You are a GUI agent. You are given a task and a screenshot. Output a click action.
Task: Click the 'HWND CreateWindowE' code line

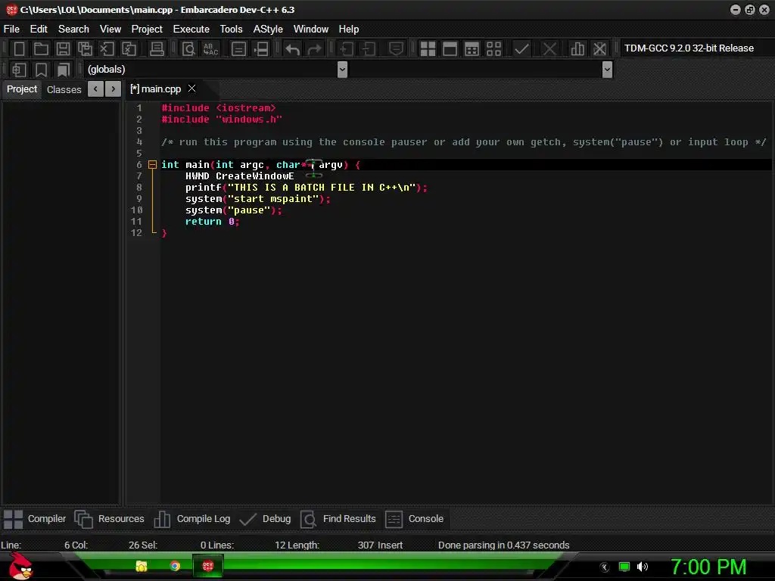tap(240, 176)
